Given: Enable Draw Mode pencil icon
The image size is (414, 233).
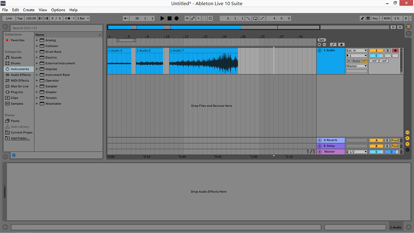Looking at the screenshot, I should pyautogui.click(x=363, y=18).
